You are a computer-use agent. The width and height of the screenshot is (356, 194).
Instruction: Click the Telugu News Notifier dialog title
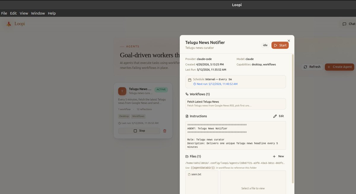[x=205, y=42]
